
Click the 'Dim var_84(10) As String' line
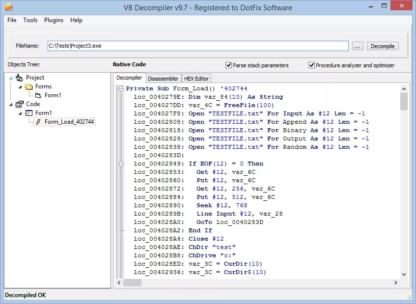coord(208,97)
